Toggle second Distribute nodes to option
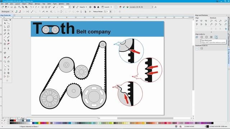 (202, 48)
